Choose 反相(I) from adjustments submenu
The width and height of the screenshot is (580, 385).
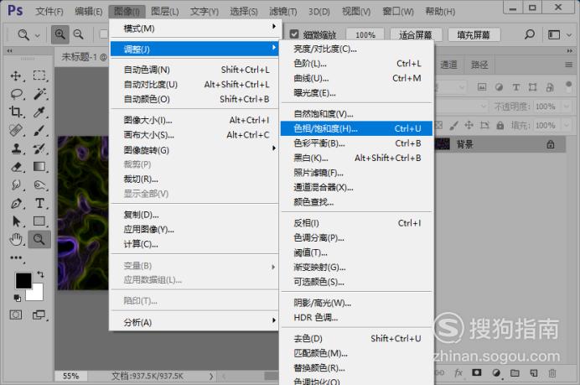point(356,223)
